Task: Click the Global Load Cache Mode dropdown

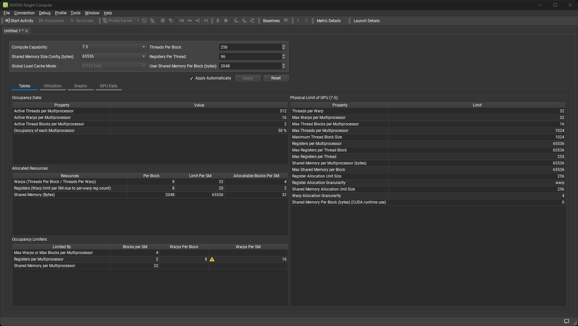Action: (x=114, y=66)
